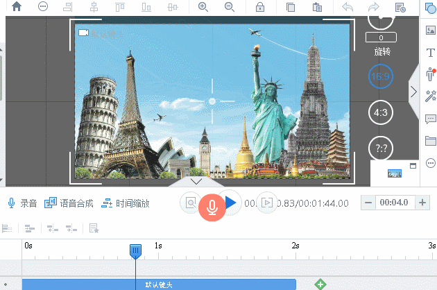Select the 4:3 aspect ratio
Image resolution: width=437 pixels, height=290 pixels.
[380, 112]
